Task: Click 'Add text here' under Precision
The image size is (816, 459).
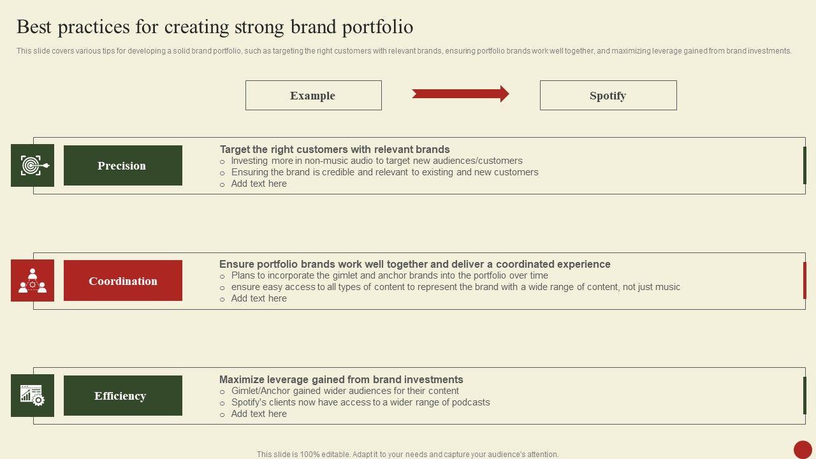Action: [259, 184]
